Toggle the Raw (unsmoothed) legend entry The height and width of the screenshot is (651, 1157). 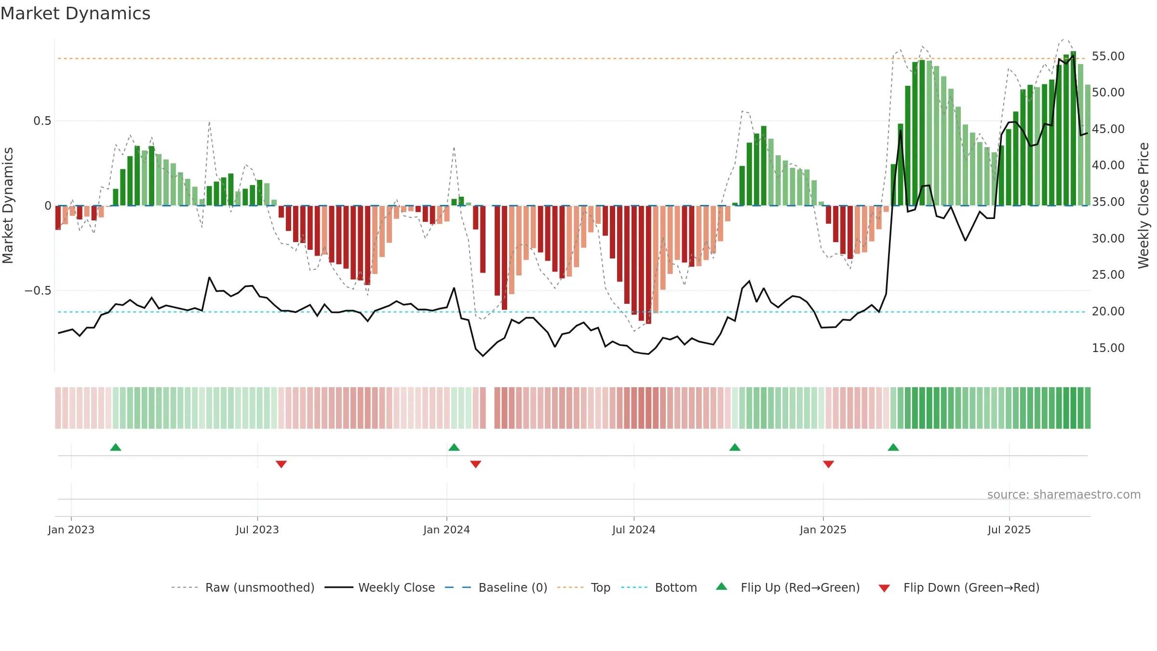pos(242,587)
